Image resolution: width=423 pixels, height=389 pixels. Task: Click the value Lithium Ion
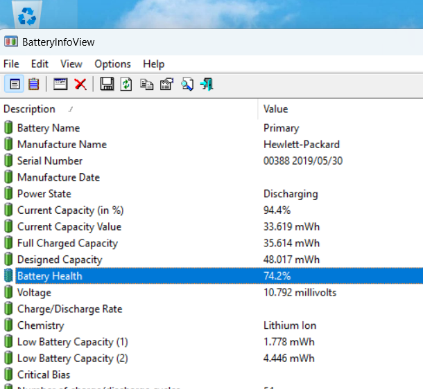(290, 325)
